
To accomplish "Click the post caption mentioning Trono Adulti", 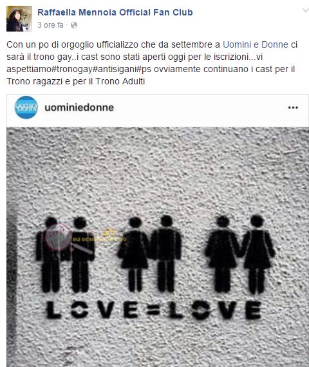I will point(152,63).
